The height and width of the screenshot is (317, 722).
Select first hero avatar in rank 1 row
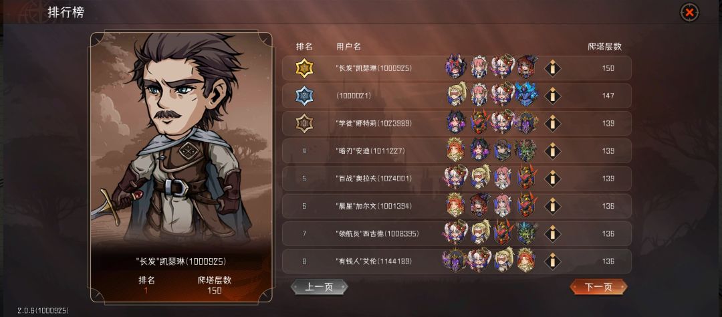pos(455,68)
